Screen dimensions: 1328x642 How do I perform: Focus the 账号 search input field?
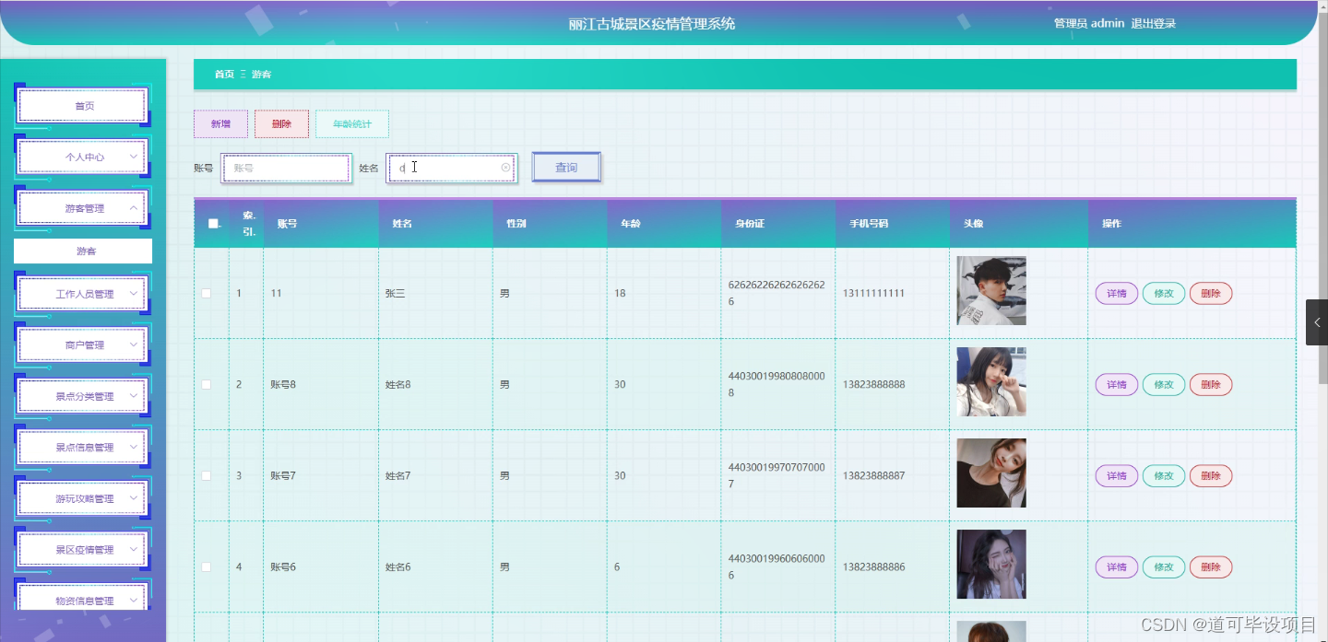point(286,168)
